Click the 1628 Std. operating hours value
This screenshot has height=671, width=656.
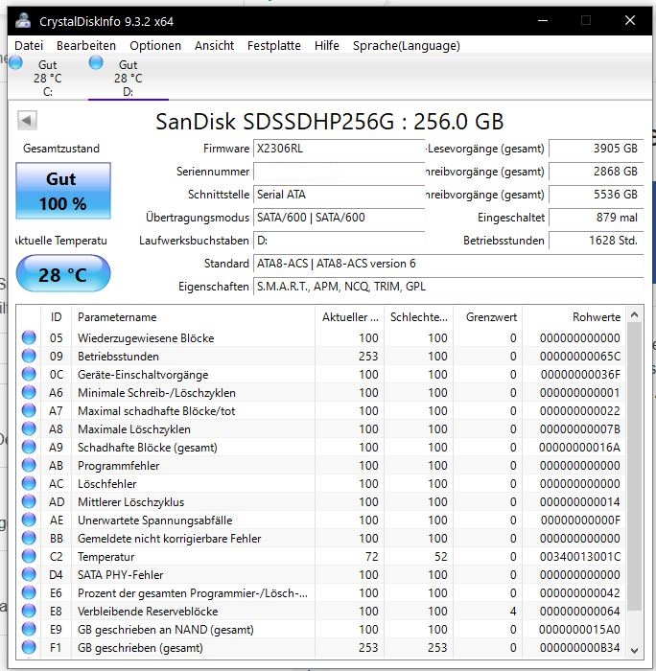click(596, 241)
